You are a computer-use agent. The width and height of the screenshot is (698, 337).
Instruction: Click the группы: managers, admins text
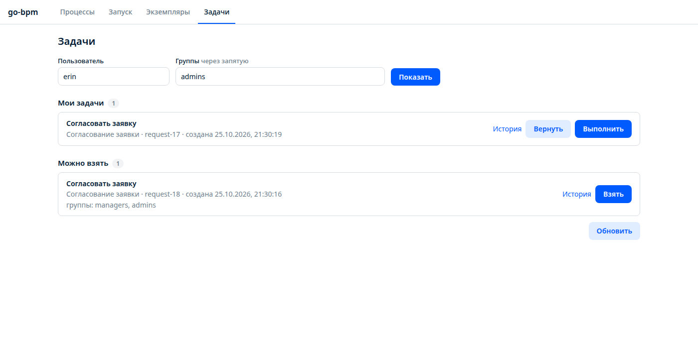tap(111, 205)
